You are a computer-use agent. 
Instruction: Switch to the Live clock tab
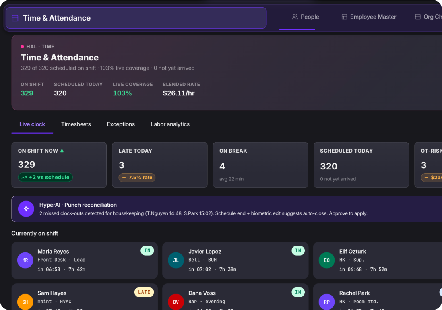click(32, 124)
